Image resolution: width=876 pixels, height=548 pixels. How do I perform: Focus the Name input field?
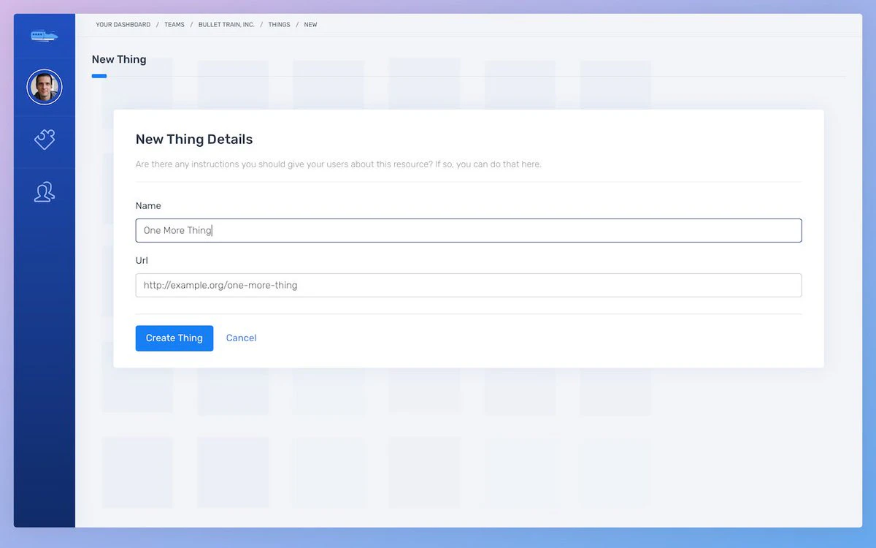pos(469,230)
